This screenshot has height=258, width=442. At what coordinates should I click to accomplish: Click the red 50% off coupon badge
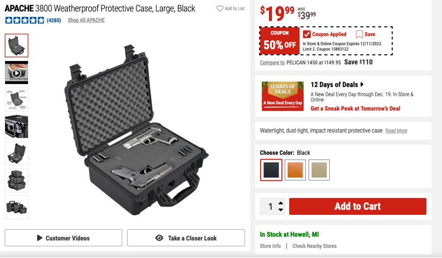click(x=280, y=41)
